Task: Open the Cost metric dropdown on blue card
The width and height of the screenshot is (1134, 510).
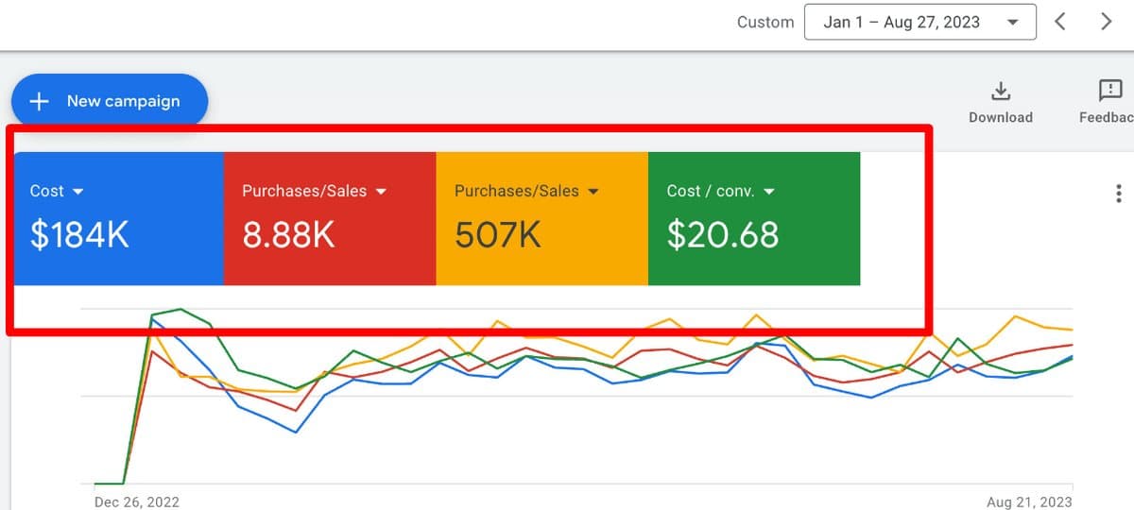Action: (57, 191)
